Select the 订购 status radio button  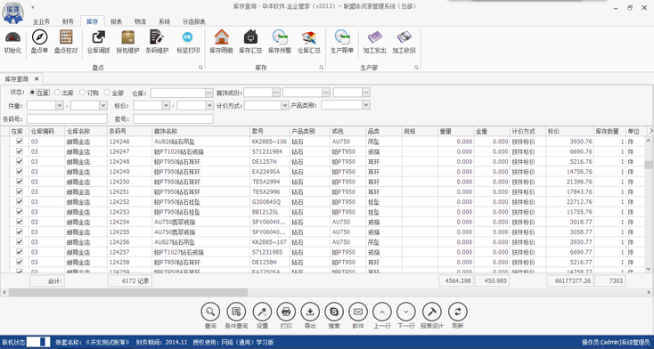(82, 93)
